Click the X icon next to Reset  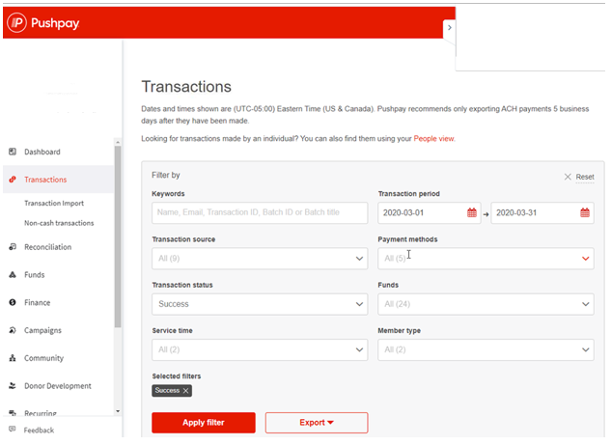pyautogui.click(x=568, y=177)
